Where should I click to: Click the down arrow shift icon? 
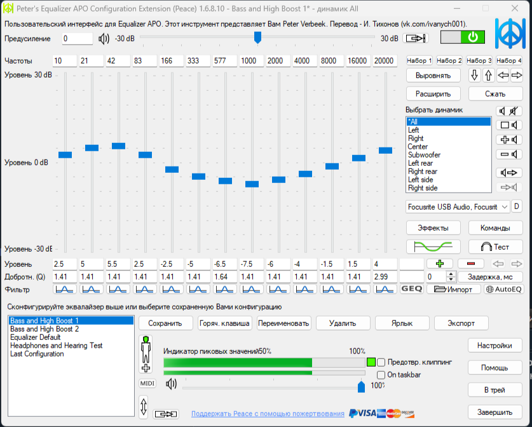[x=475, y=75]
